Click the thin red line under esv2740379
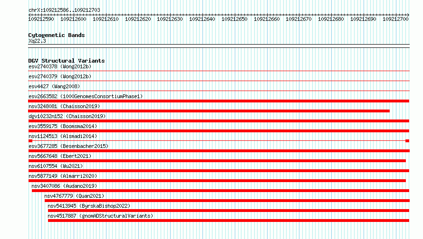The height and width of the screenshot is (239, 423). 219,81
